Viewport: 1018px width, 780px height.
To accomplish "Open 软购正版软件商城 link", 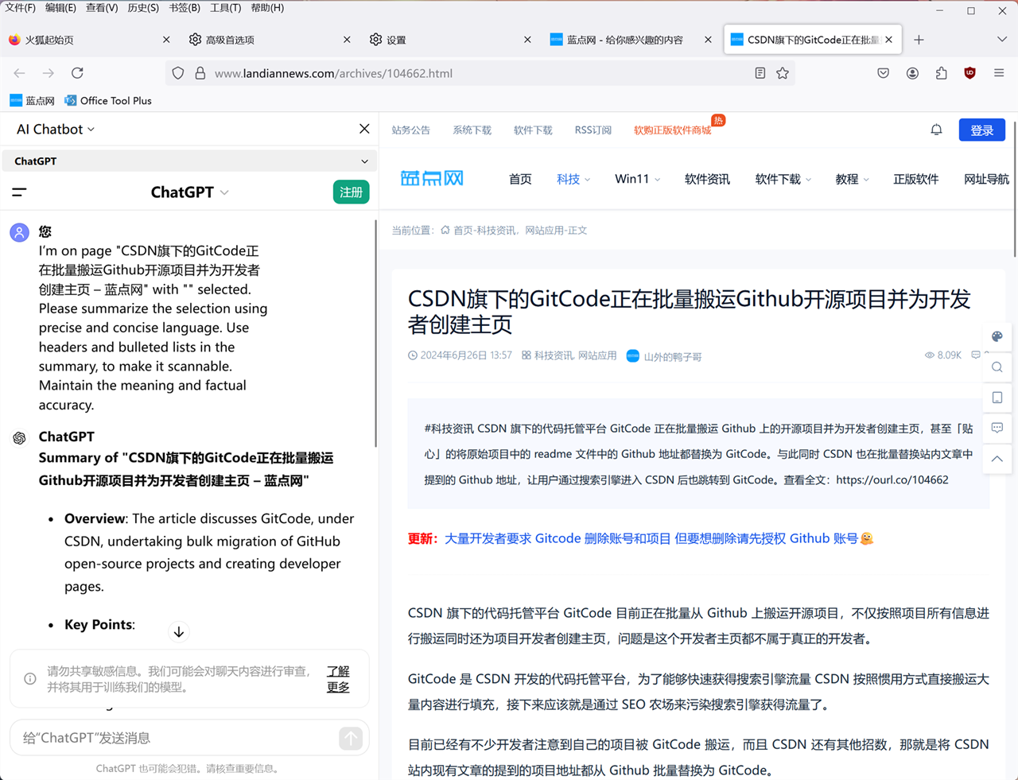I will pyautogui.click(x=672, y=130).
